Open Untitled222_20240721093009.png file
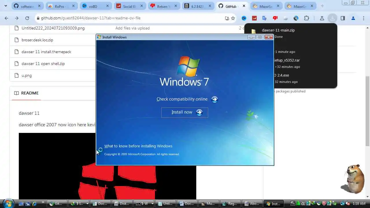 [53, 28]
